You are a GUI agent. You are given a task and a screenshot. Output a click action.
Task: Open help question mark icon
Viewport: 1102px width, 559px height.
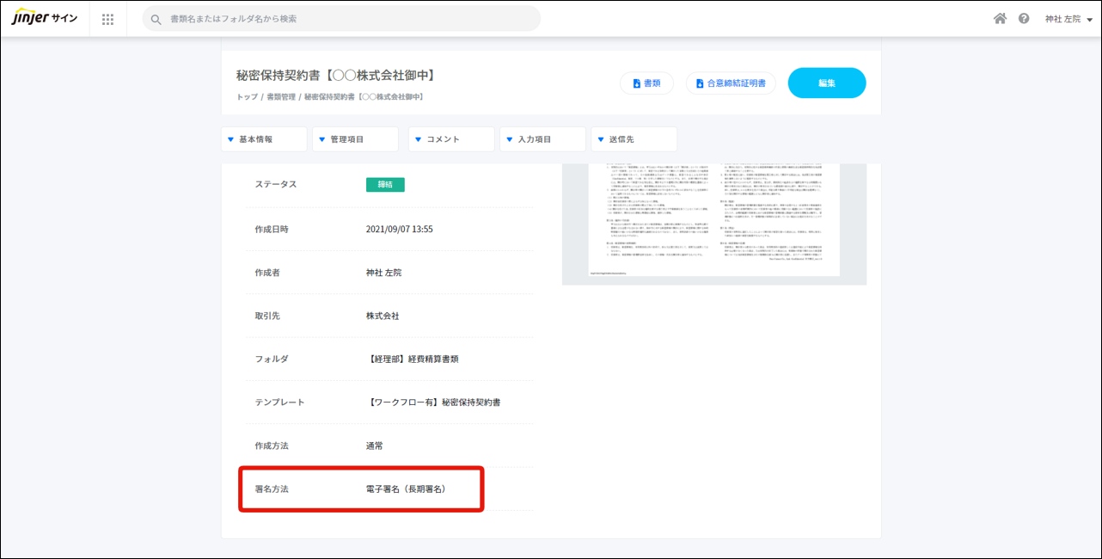pos(1024,19)
